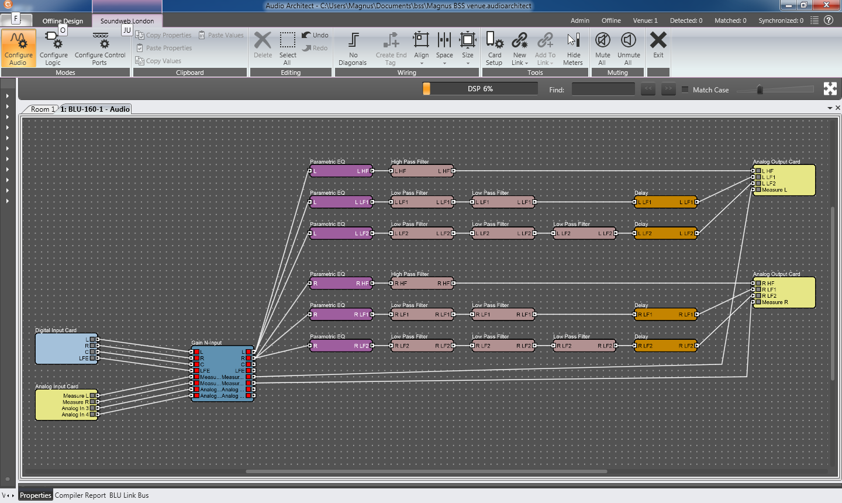This screenshot has height=503, width=842.
Task: Click Paste Properties
Action: click(164, 48)
